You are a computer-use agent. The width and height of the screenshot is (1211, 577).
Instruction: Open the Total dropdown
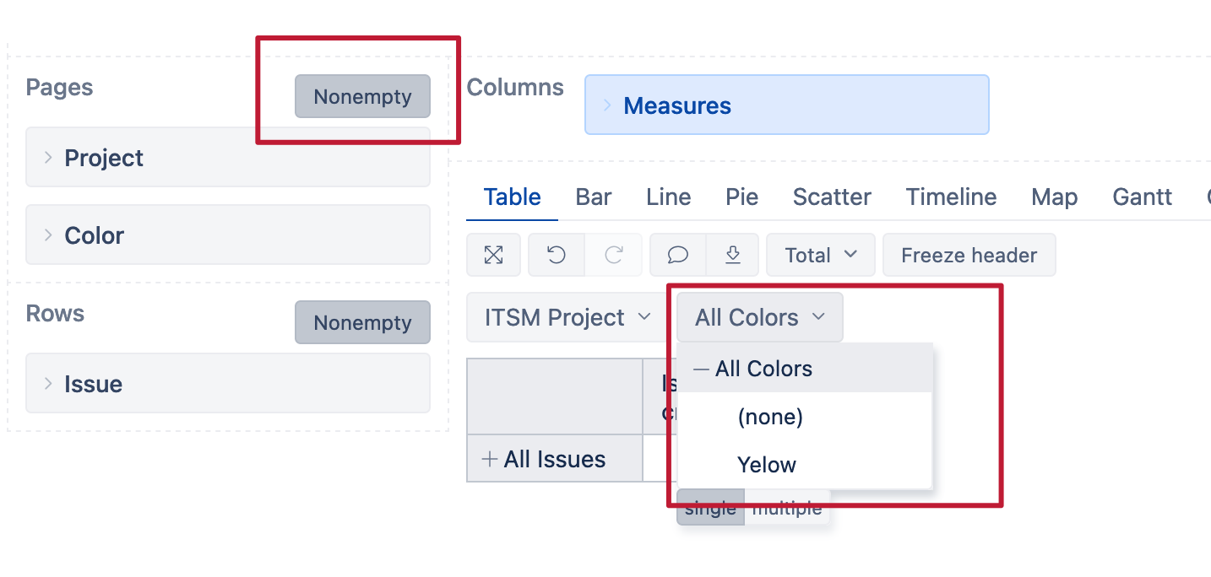click(821, 255)
